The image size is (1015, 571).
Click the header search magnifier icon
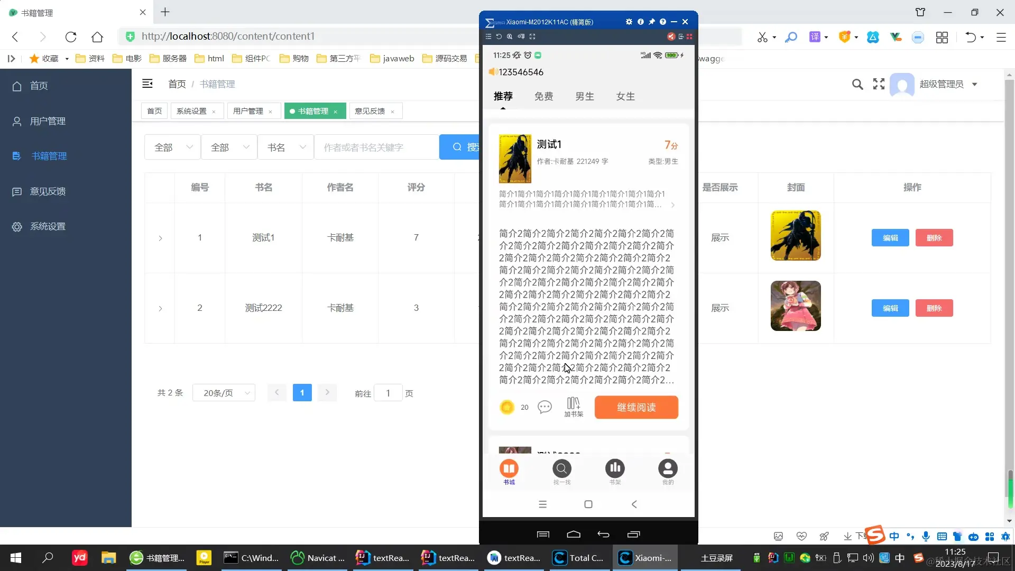(x=857, y=84)
